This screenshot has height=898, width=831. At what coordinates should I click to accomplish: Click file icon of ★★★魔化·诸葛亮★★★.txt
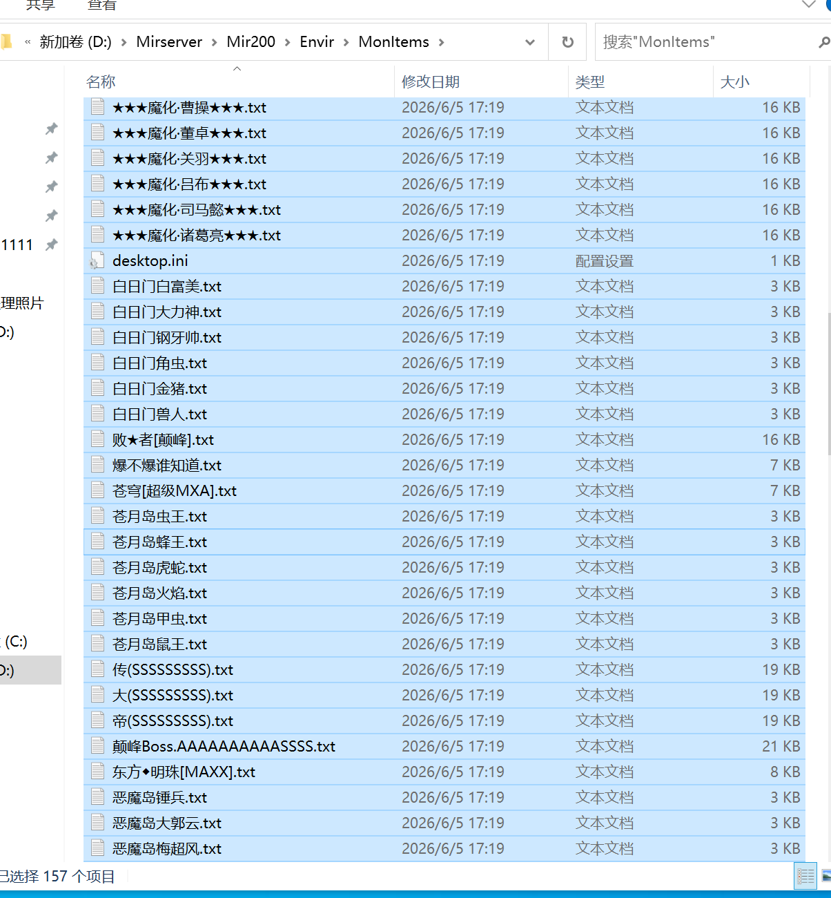pyautogui.click(x=98, y=235)
